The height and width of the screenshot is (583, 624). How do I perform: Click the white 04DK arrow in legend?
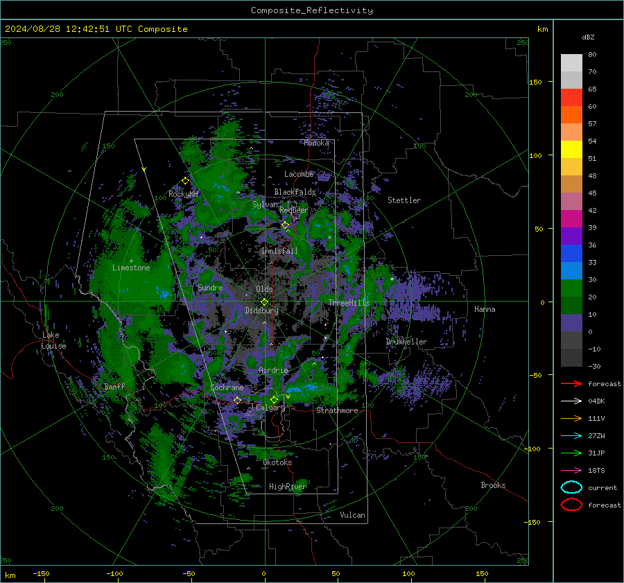point(571,401)
